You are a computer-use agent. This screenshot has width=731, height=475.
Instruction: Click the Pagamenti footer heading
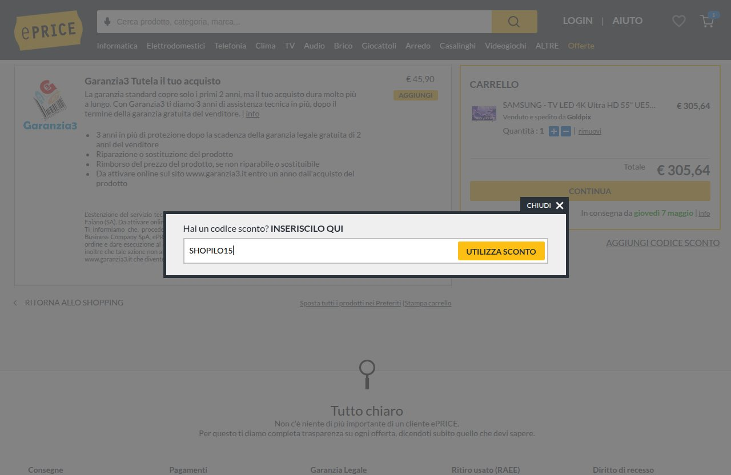(188, 470)
